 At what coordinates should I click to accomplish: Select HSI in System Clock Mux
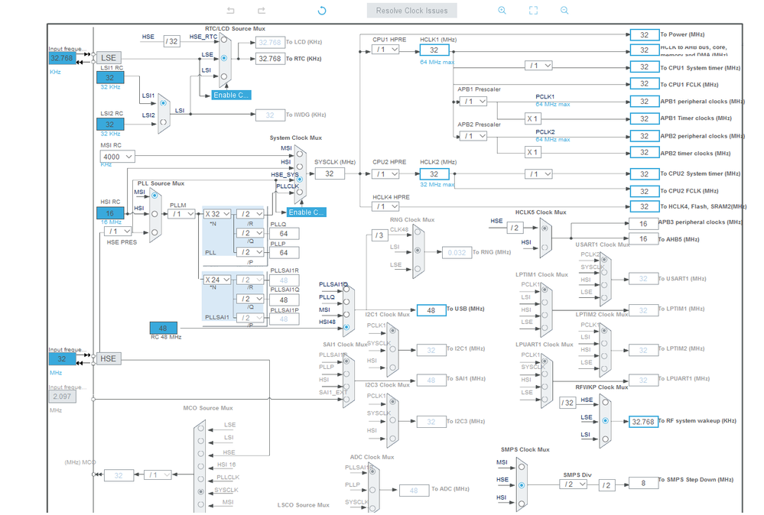coord(300,167)
